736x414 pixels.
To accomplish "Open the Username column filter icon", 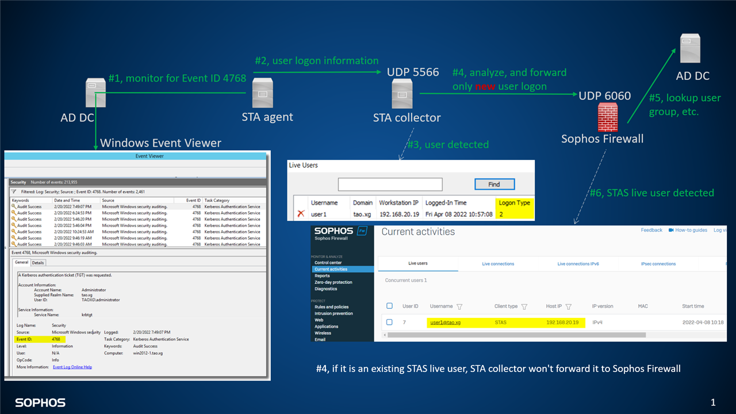I will [459, 306].
